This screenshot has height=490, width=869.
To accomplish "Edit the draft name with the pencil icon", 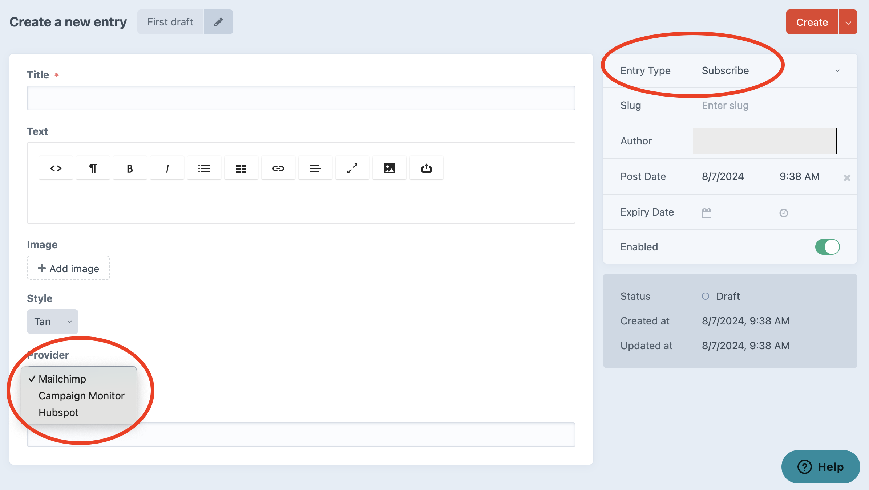I will pyautogui.click(x=218, y=22).
